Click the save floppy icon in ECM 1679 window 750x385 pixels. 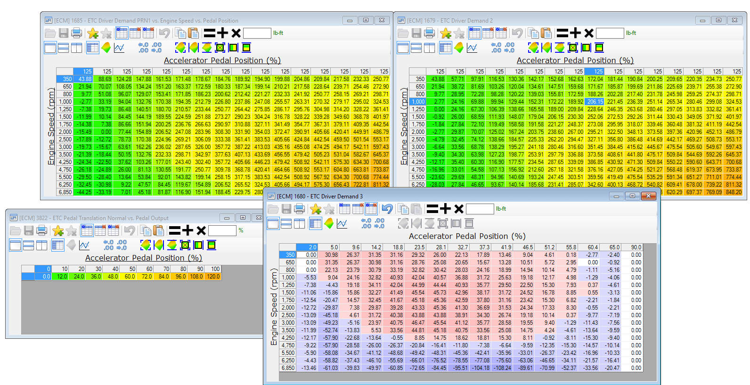(x=416, y=33)
